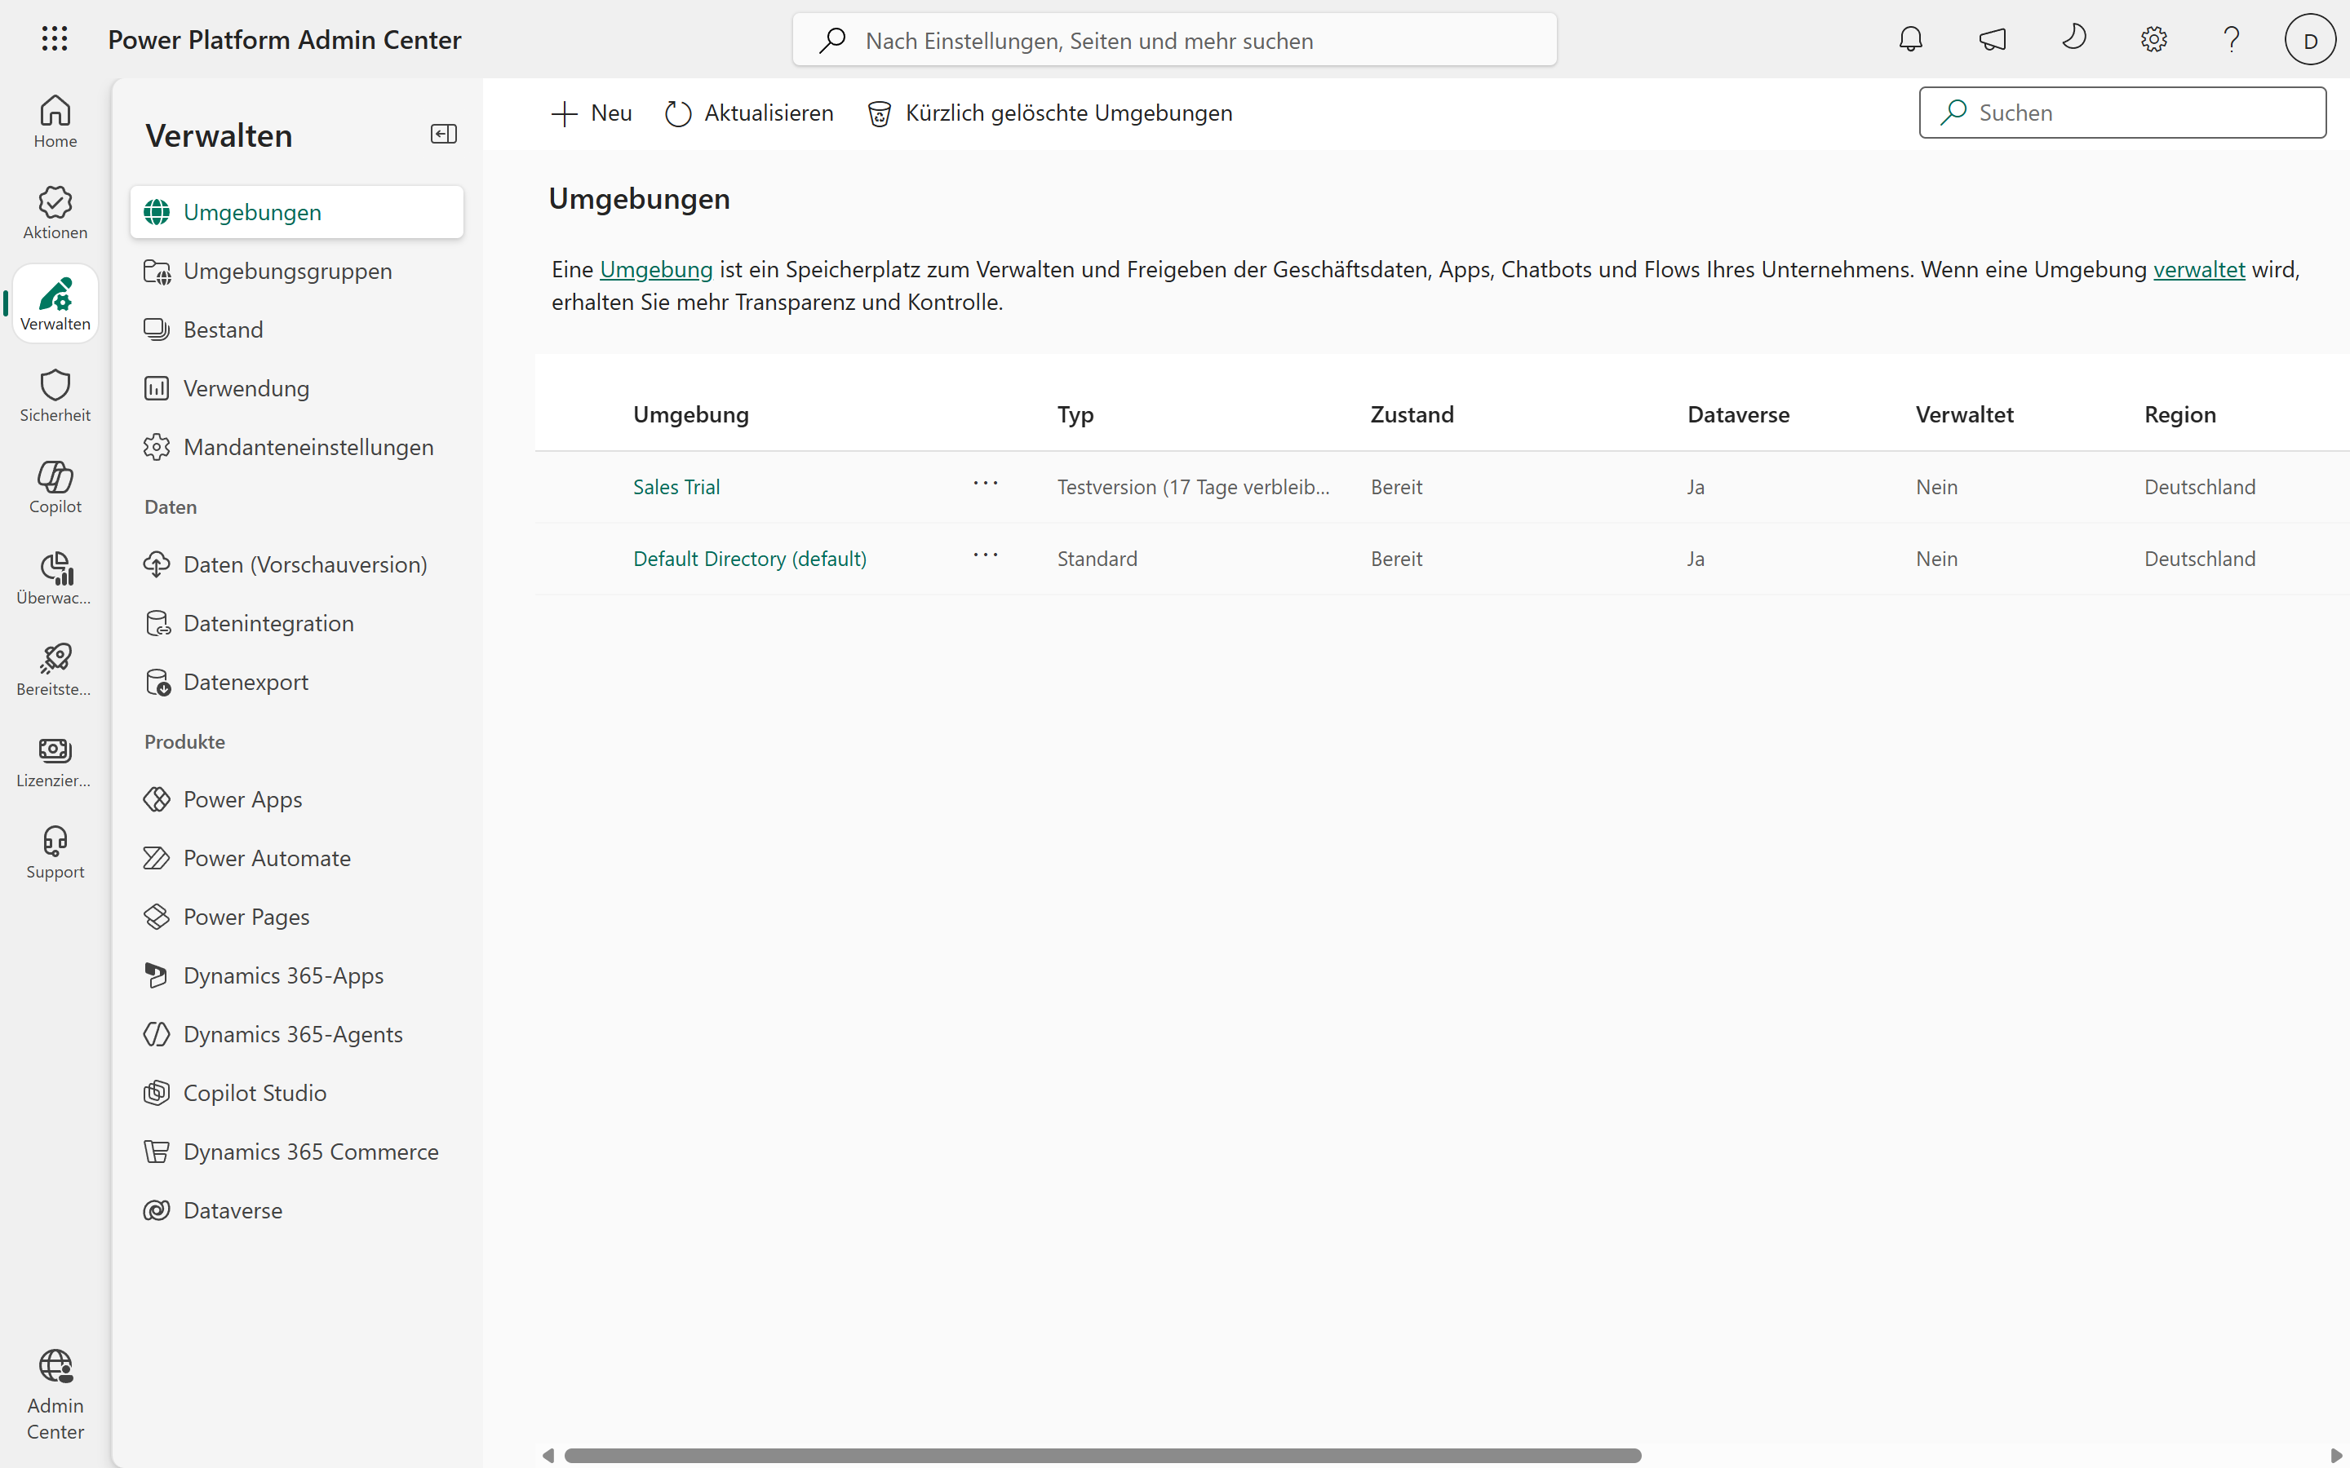Open Power Automate product page

[297, 858]
